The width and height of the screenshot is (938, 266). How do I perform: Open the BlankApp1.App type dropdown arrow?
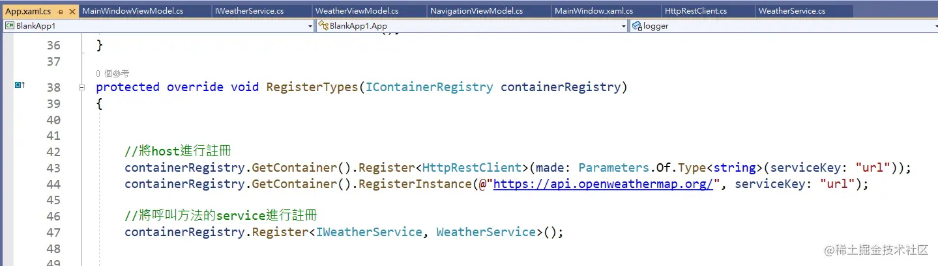tap(624, 26)
